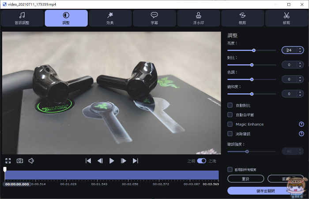This screenshot has width=309, height=199.
Task: Decrease hue with the down stepper arrow
Action: coord(300,81)
